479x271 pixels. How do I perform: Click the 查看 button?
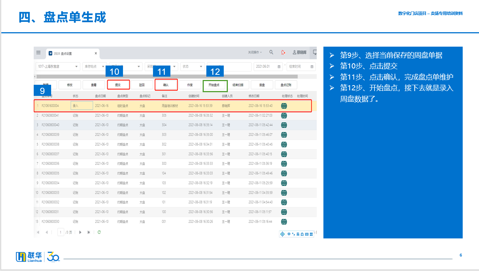[x=94, y=85]
